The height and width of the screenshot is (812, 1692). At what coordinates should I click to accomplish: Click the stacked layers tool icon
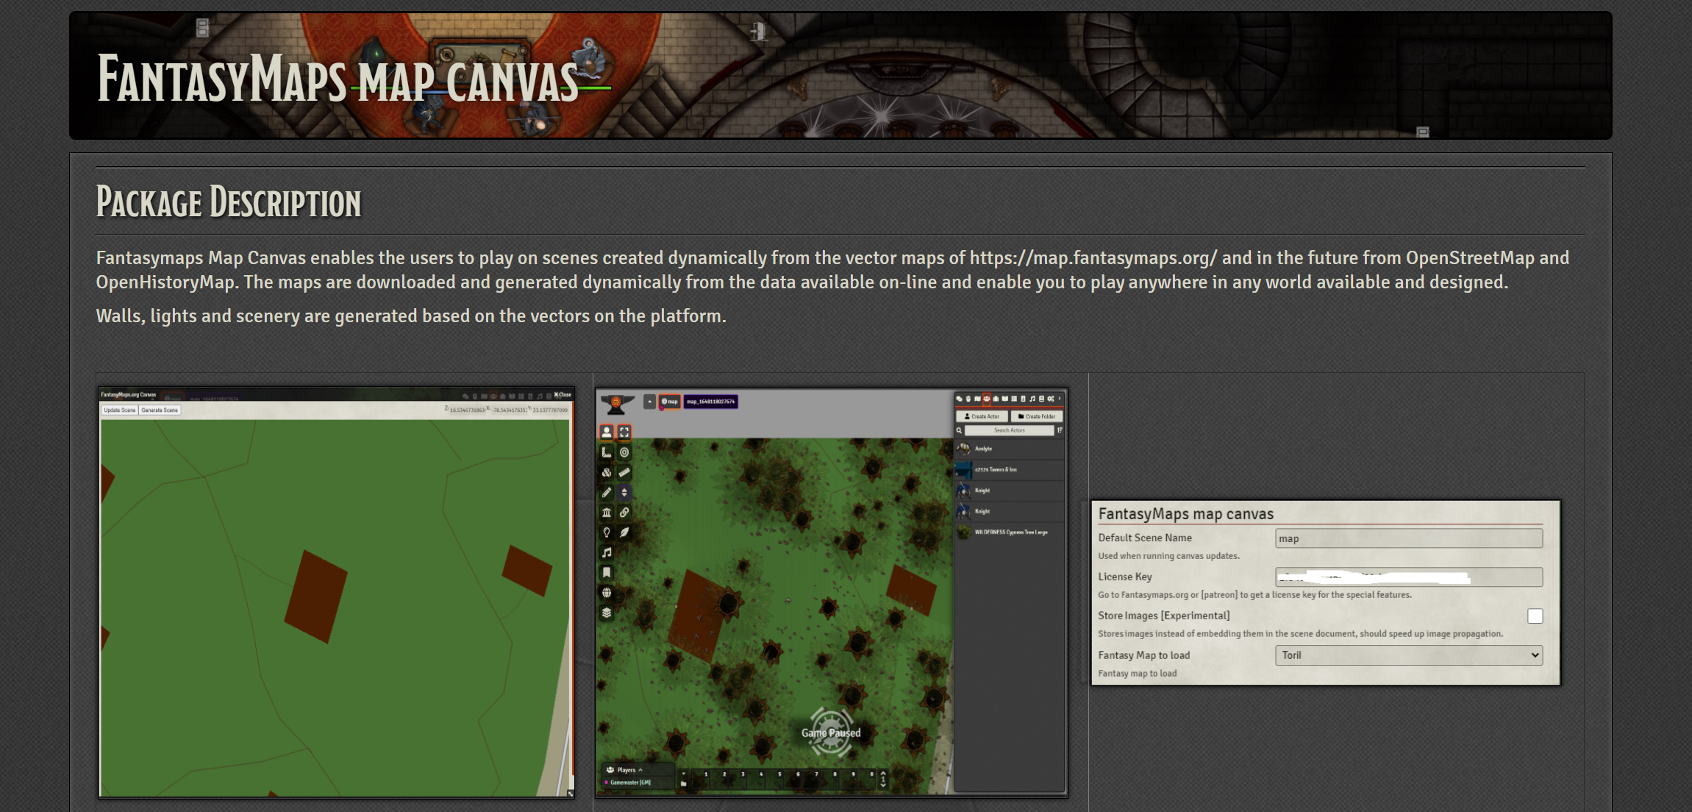click(607, 612)
